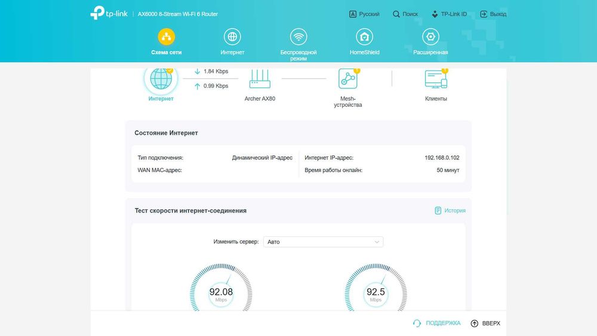Click the 1.84 Kbps download rate
Viewport: 597px width, 336px height.
click(216, 71)
